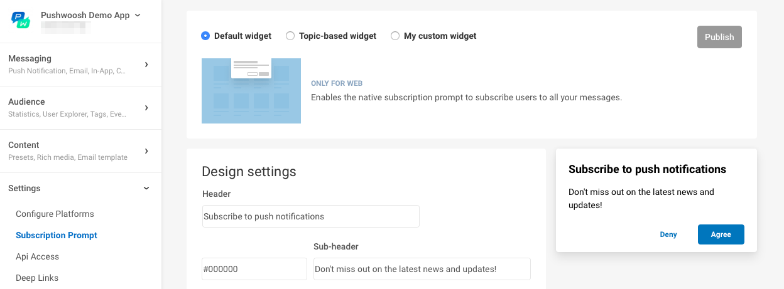The width and height of the screenshot is (784, 289).
Task: Edit the Header text field
Action: 311,216
